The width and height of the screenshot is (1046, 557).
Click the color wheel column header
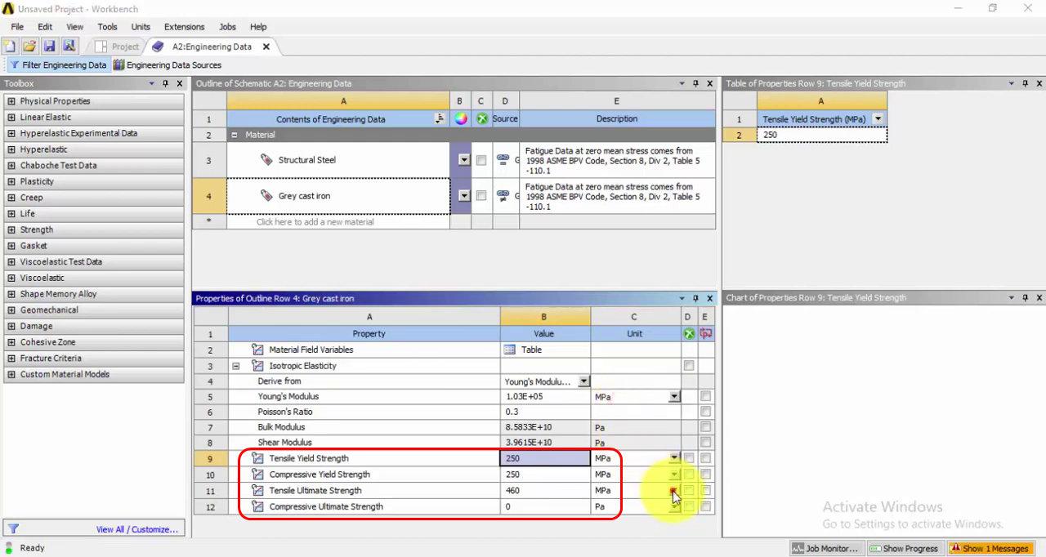(461, 119)
